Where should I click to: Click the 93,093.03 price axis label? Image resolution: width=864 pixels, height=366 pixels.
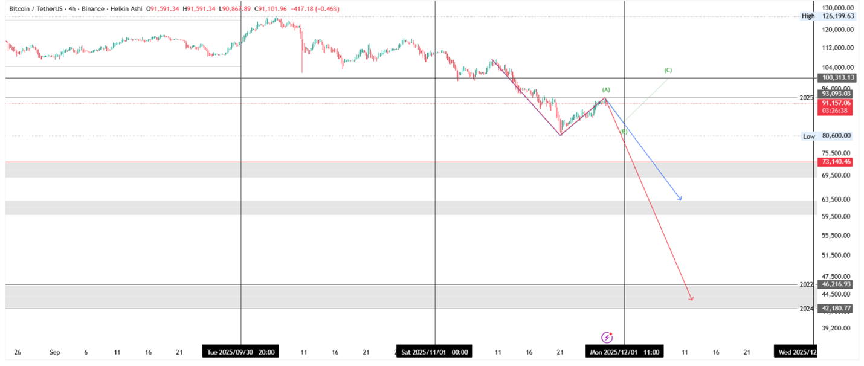pyautogui.click(x=836, y=94)
